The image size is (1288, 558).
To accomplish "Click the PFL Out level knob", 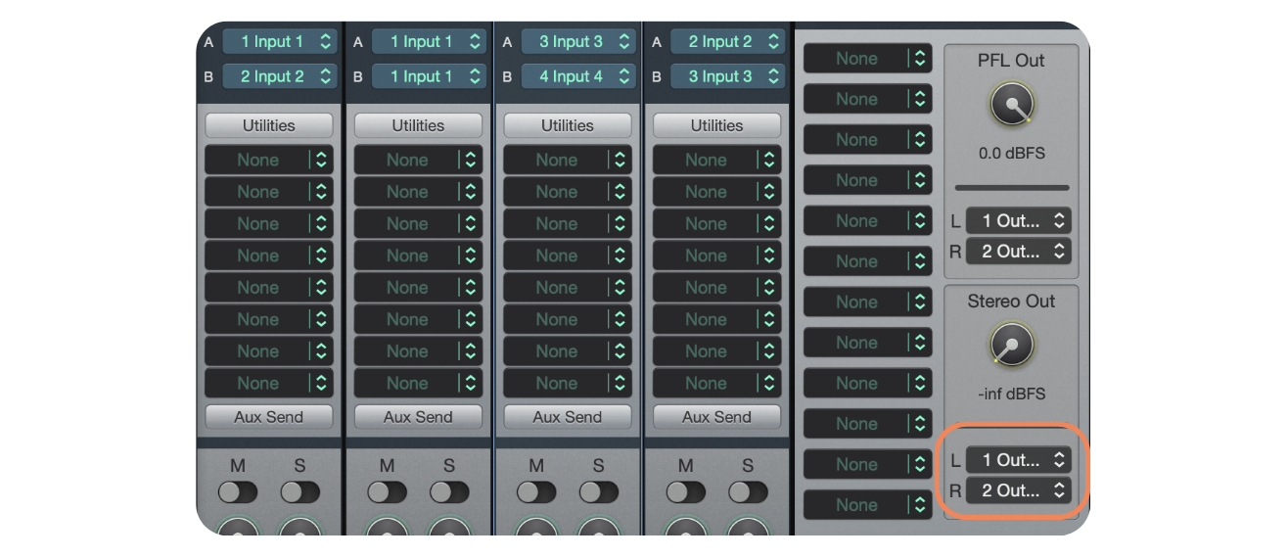I will point(1011,104).
